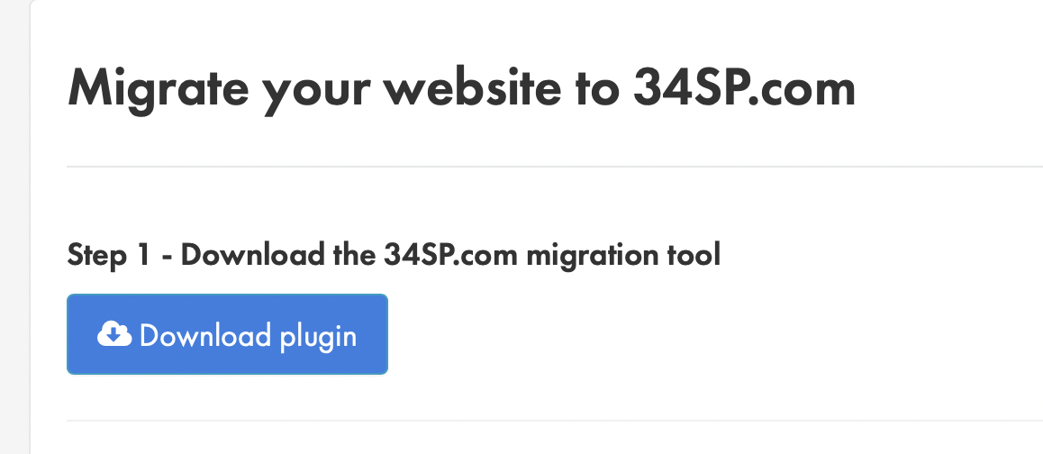Click the blue Download plugin button

[x=228, y=334]
